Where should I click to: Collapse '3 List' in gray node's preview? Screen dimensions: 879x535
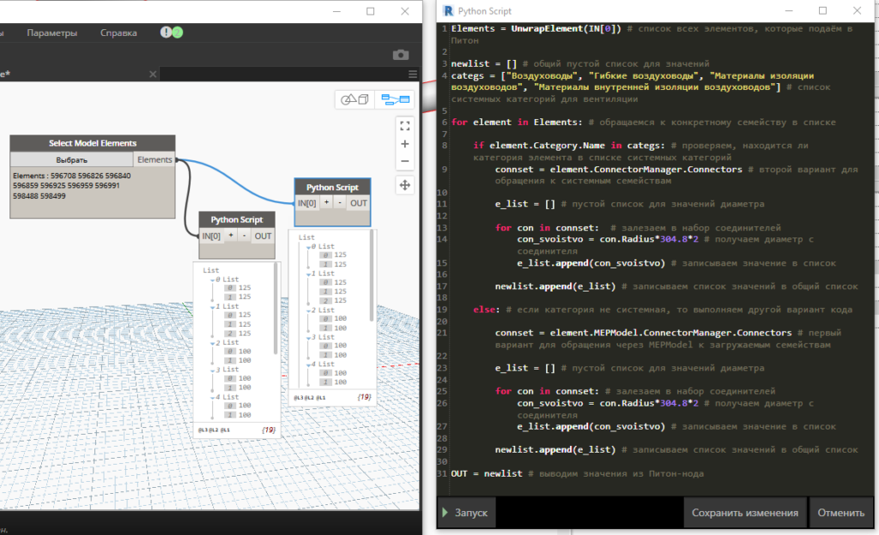tap(213, 370)
